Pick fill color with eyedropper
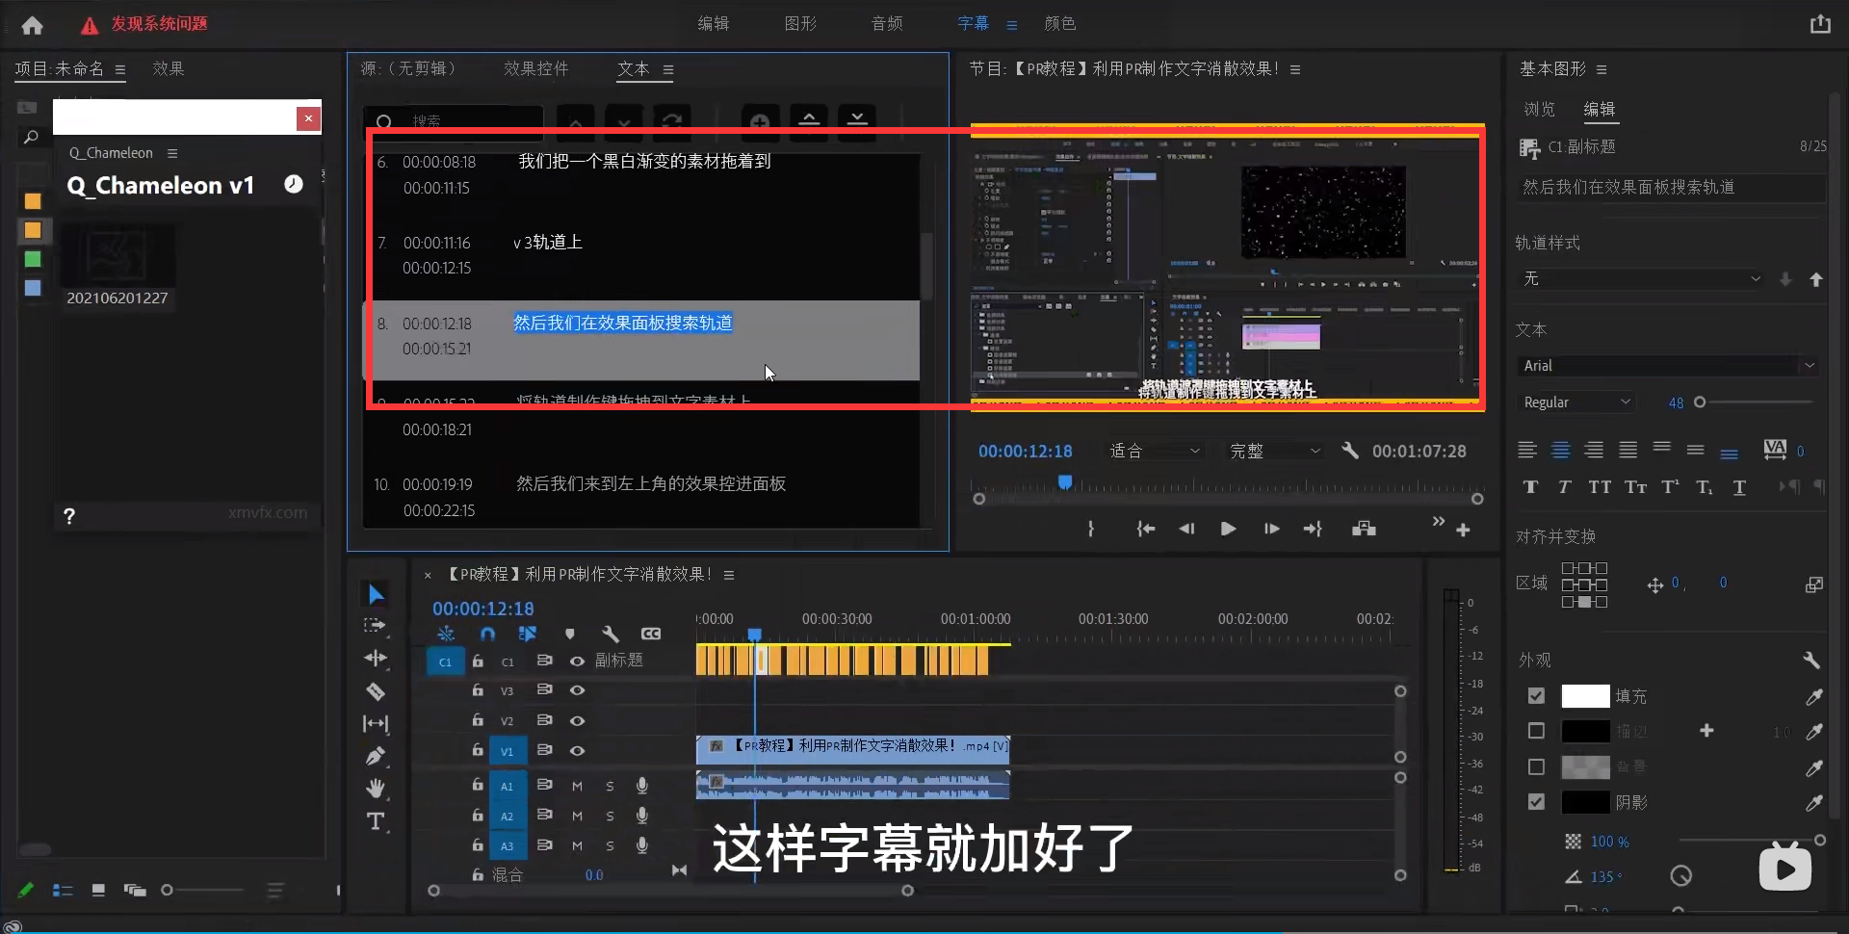 click(1814, 696)
